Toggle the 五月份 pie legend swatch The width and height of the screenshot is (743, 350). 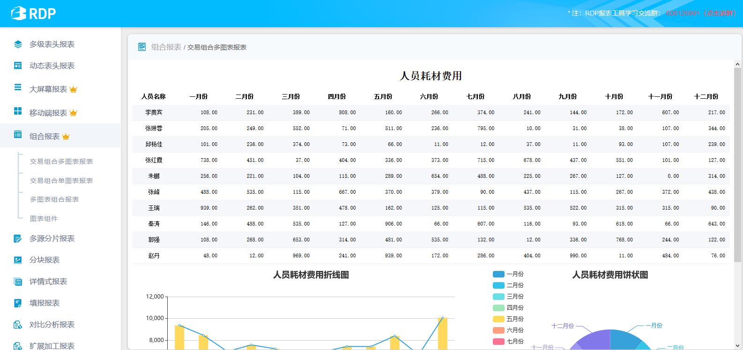click(x=498, y=319)
